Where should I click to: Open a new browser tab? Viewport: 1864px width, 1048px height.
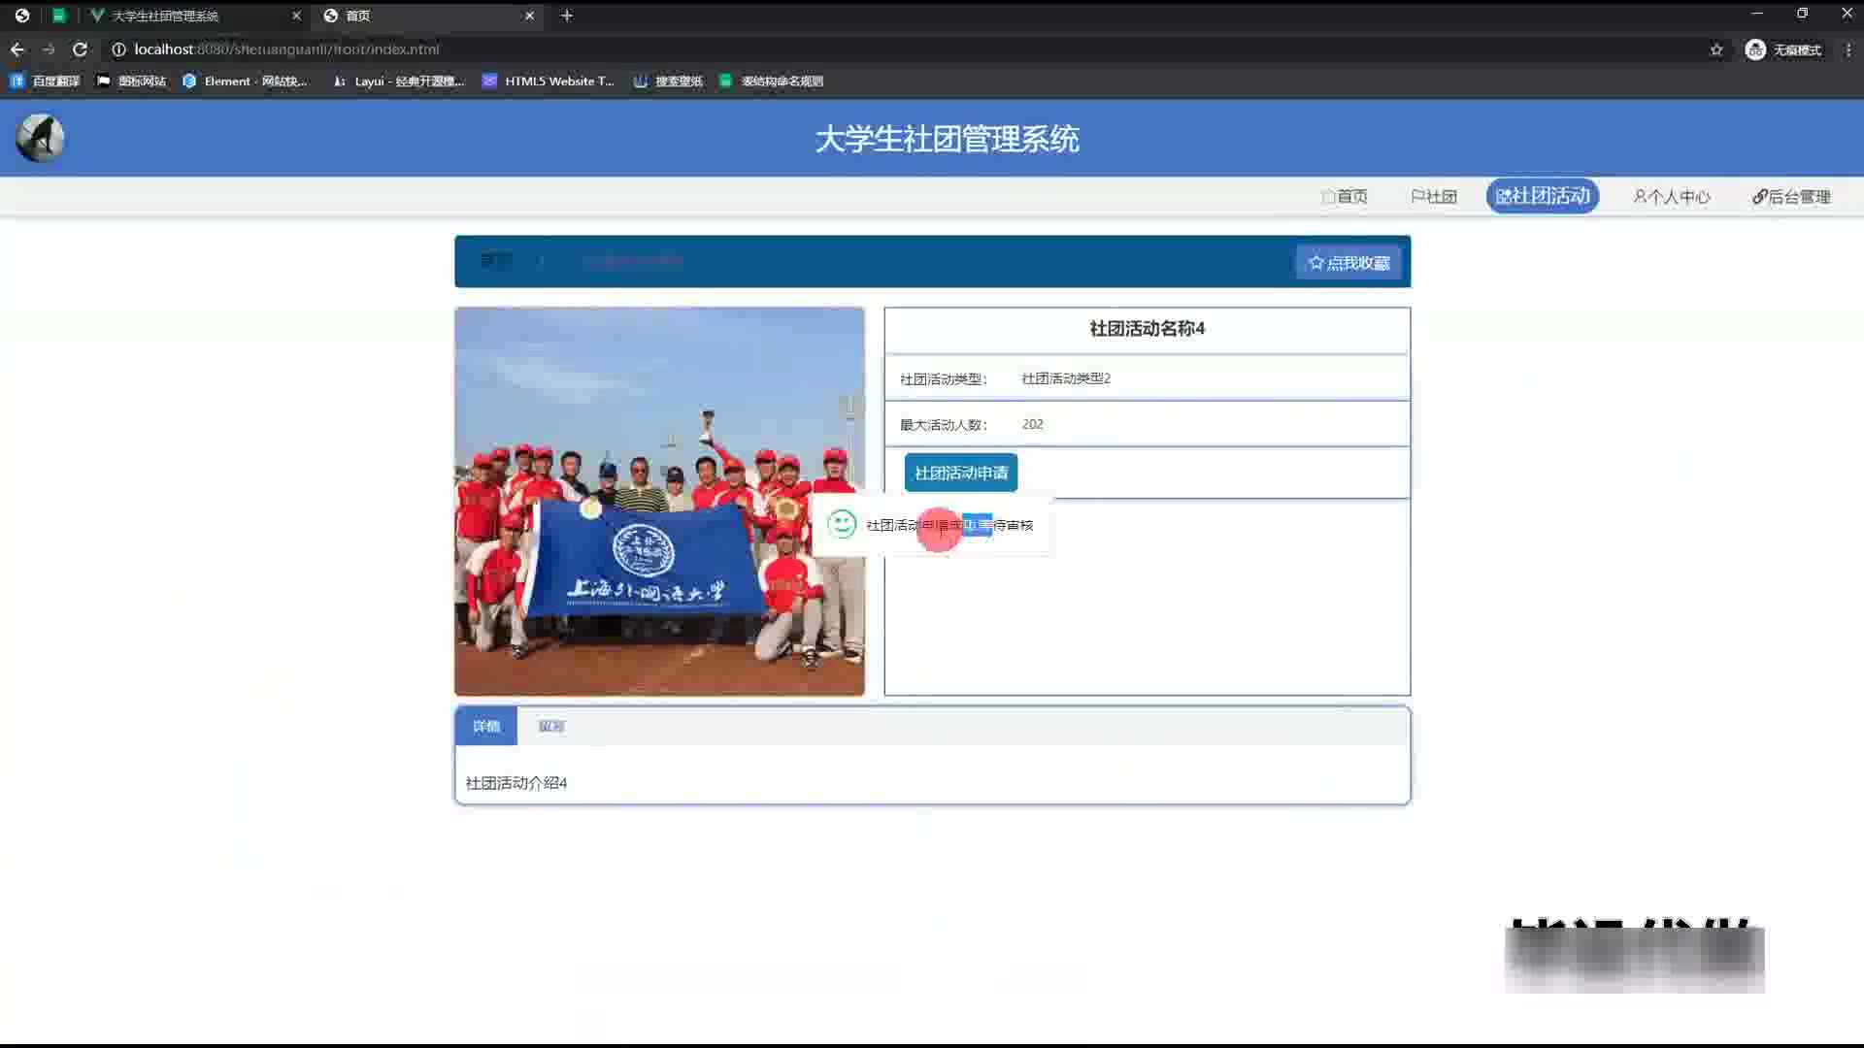(x=567, y=16)
